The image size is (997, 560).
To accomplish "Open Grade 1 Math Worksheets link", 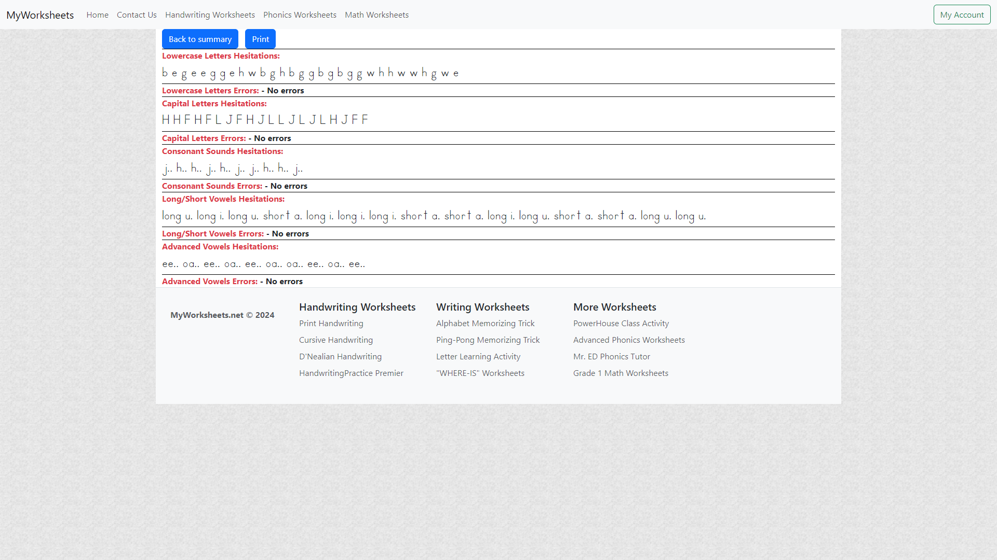I will [621, 373].
